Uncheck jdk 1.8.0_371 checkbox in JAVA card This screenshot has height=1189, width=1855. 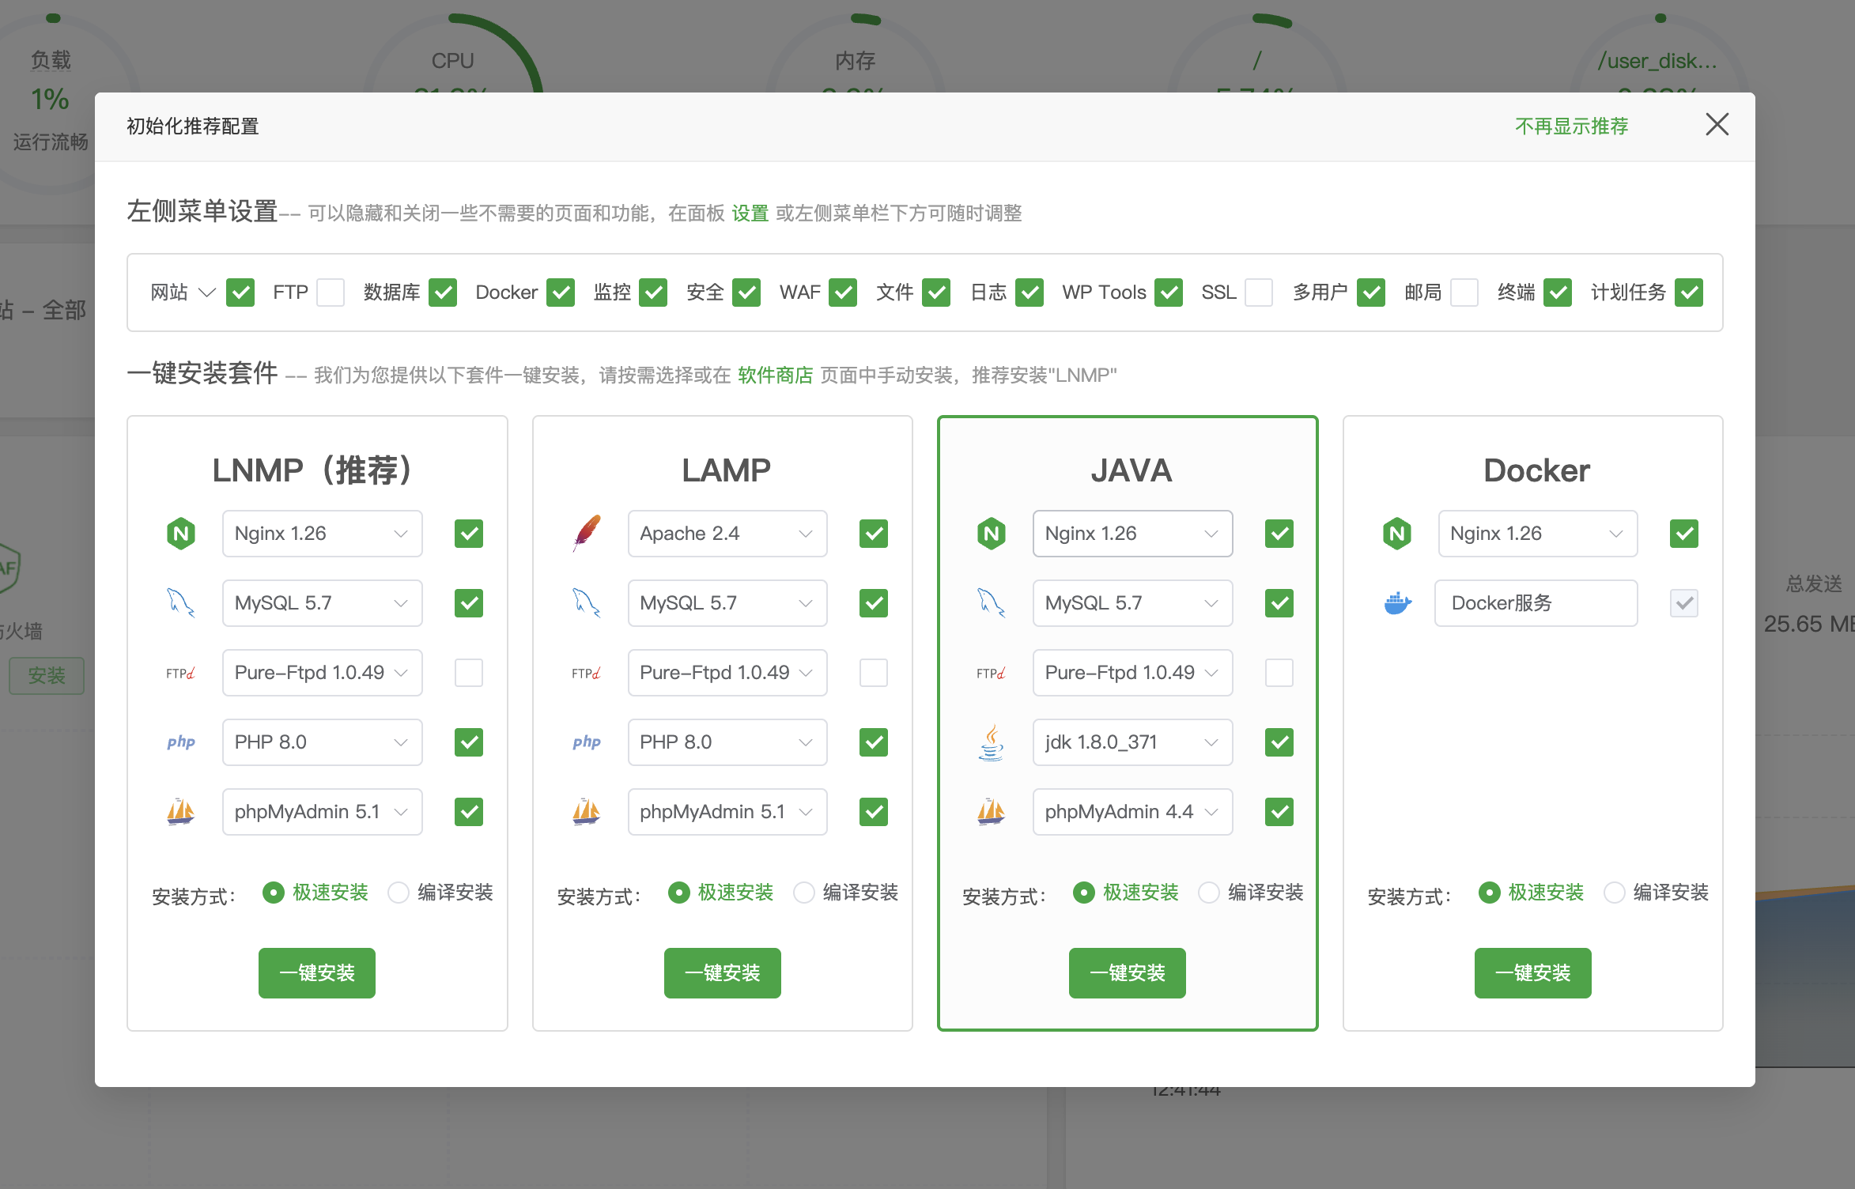pyautogui.click(x=1279, y=742)
